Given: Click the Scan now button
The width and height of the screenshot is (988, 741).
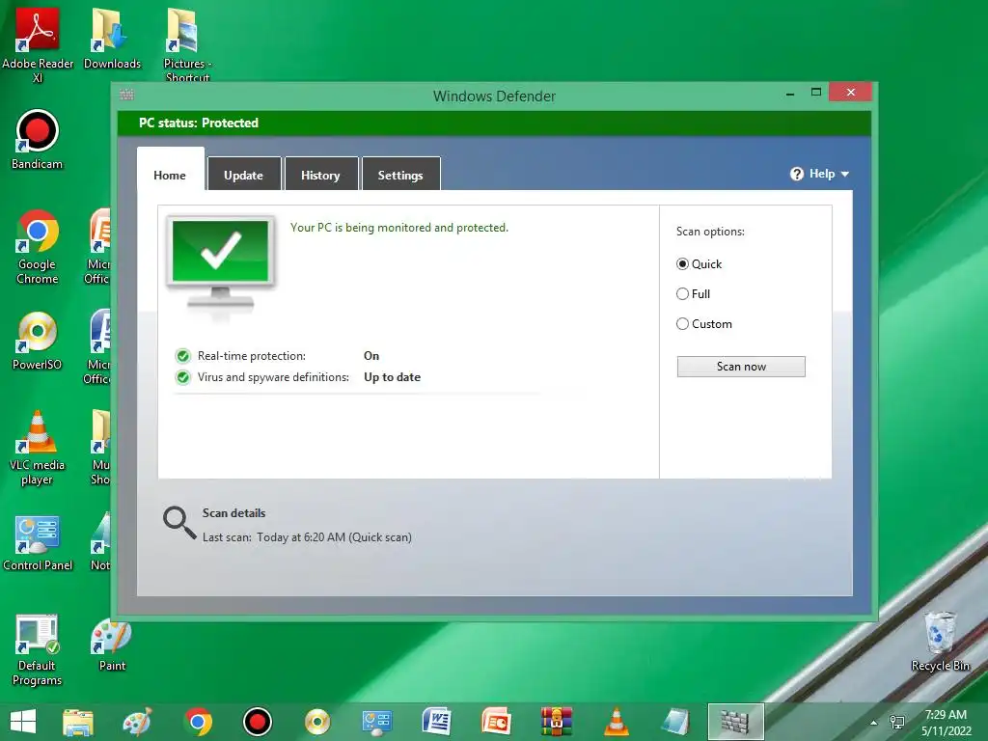Looking at the screenshot, I should [x=741, y=367].
